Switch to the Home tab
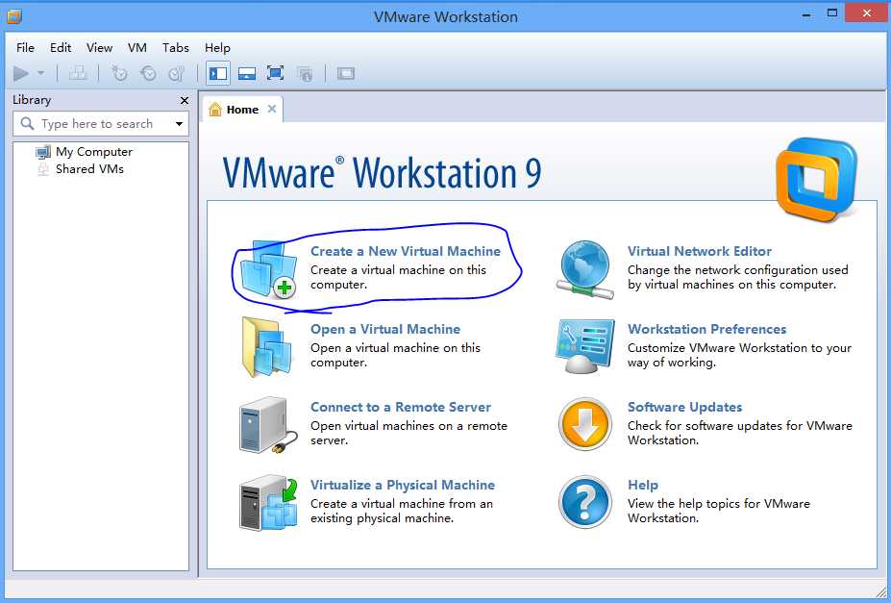The image size is (891, 603). (x=241, y=110)
